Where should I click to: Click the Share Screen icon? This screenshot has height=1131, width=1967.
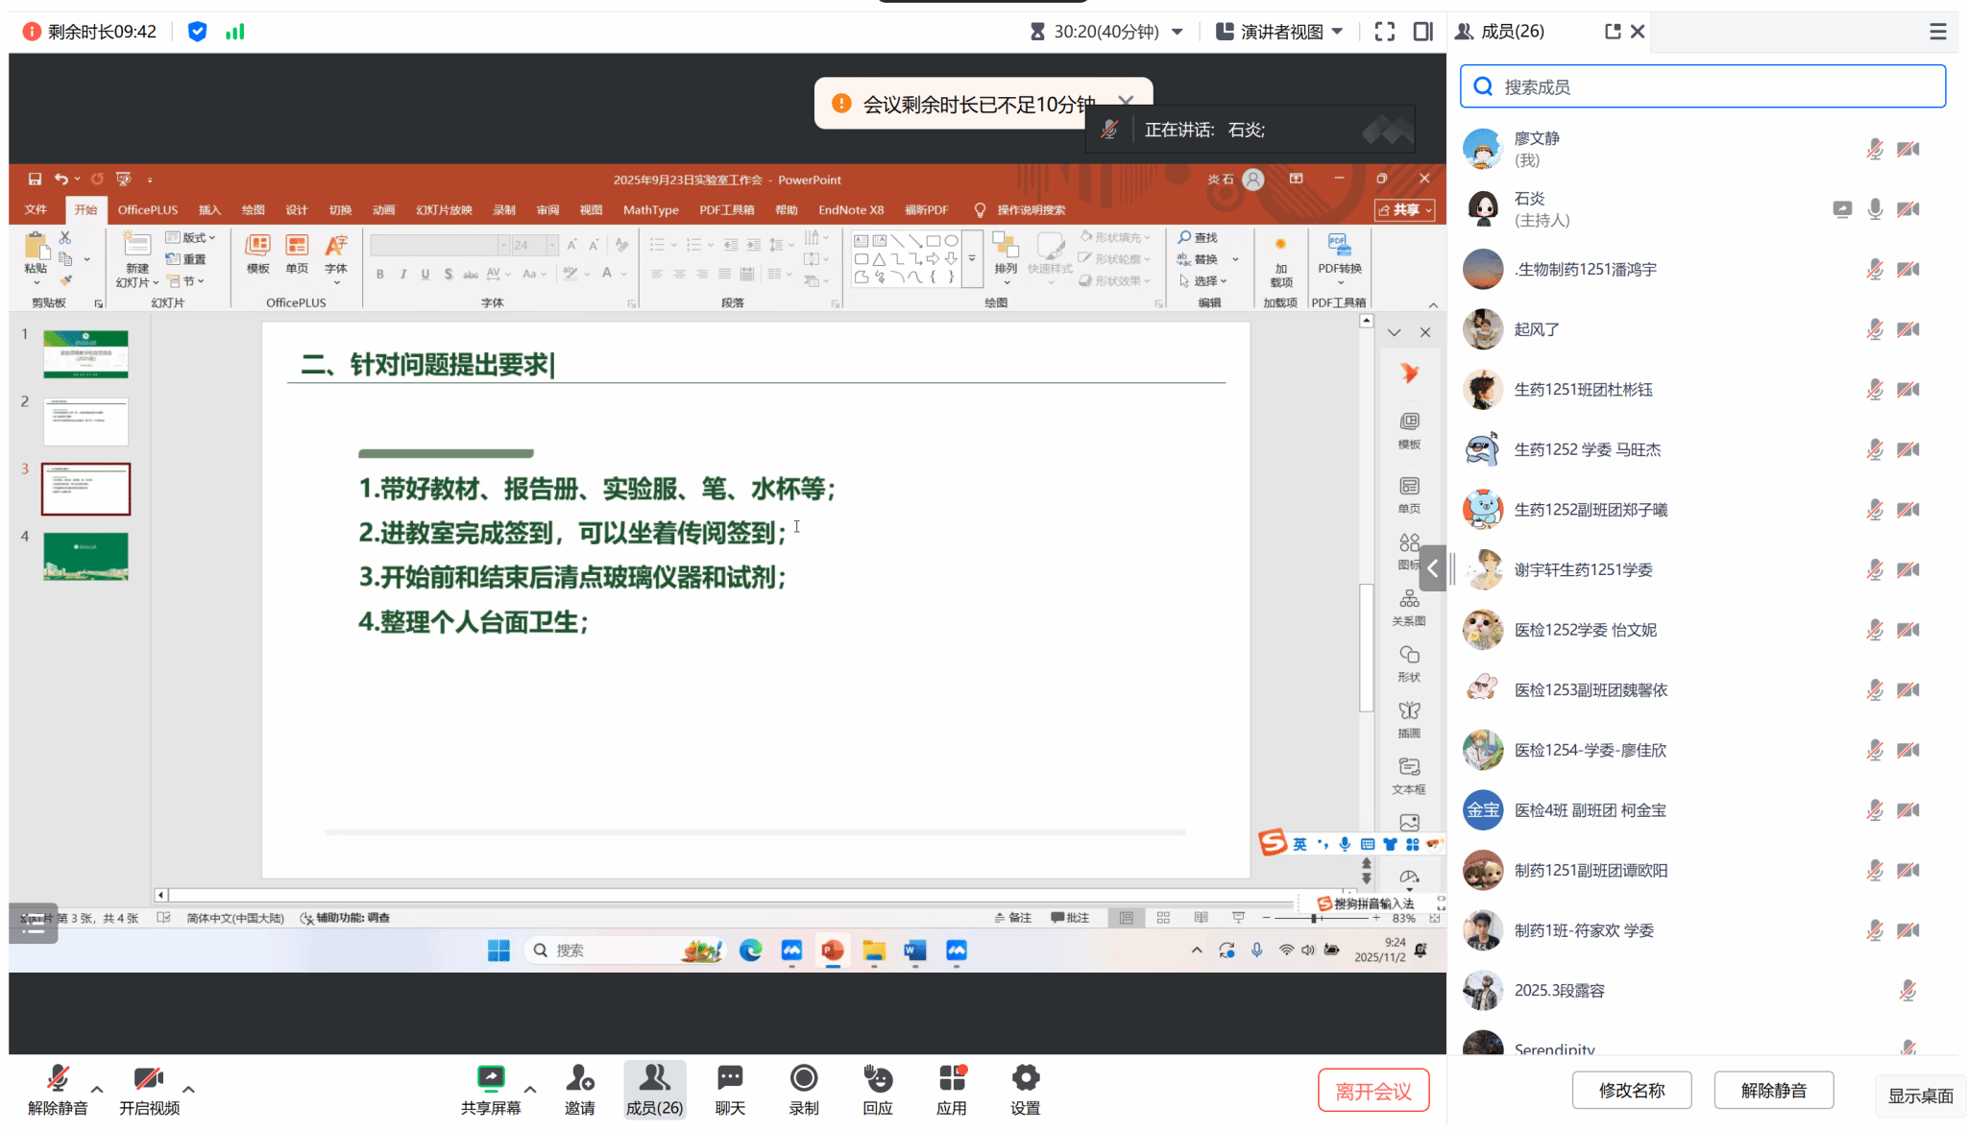click(490, 1078)
